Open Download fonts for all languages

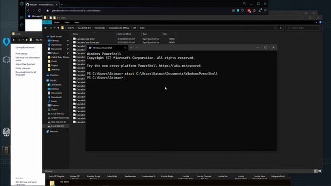click(x=26, y=73)
